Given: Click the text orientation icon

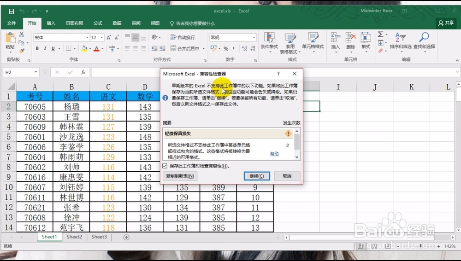Looking at the screenshot, I should point(154,37).
